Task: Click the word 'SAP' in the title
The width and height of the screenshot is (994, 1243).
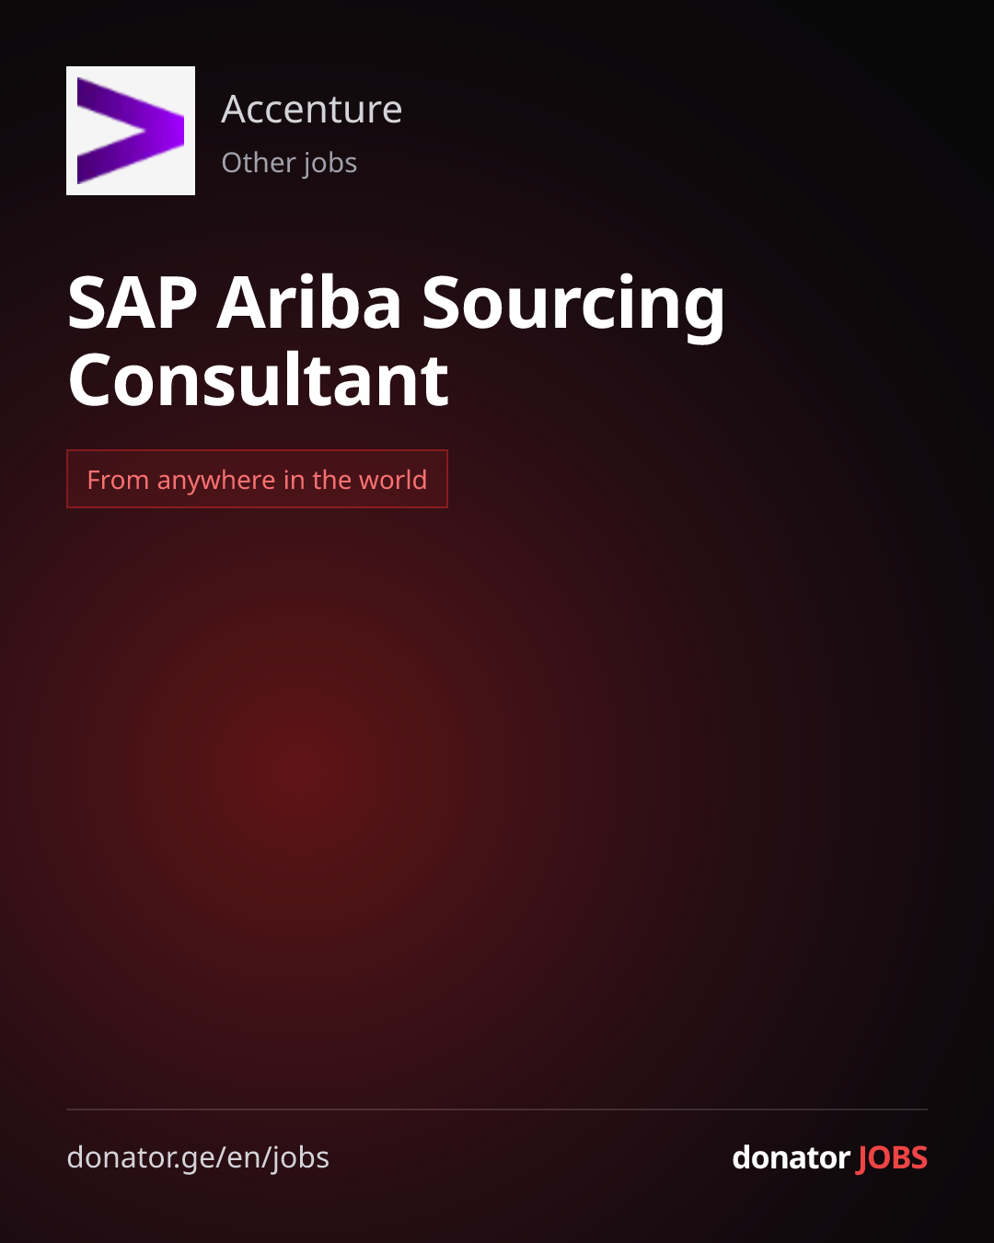Action: [x=133, y=303]
